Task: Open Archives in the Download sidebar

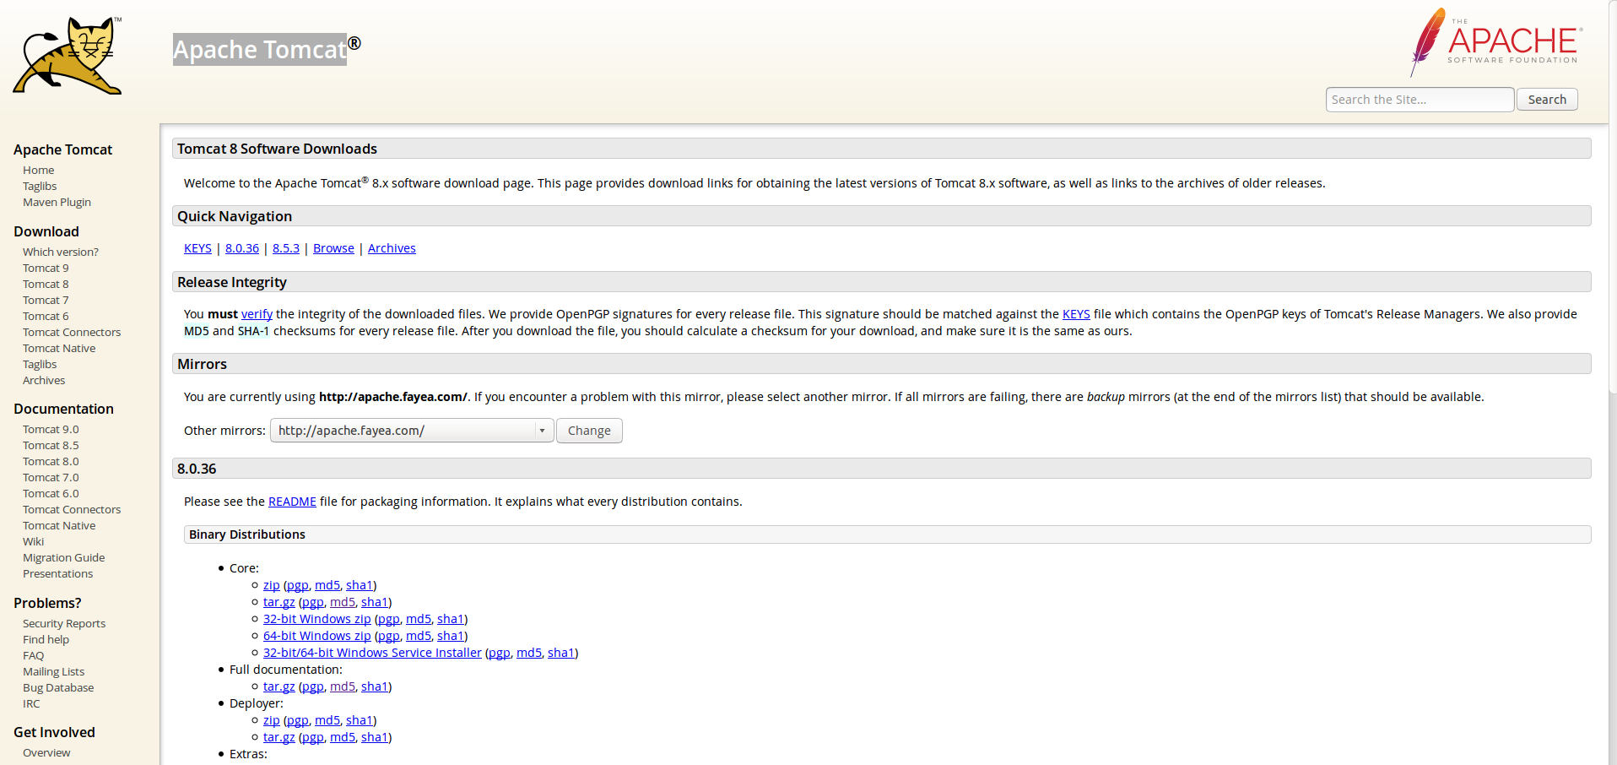Action: [x=44, y=381]
